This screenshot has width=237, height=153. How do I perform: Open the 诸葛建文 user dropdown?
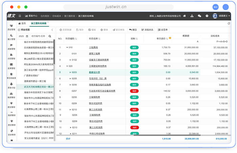[224, 16]
